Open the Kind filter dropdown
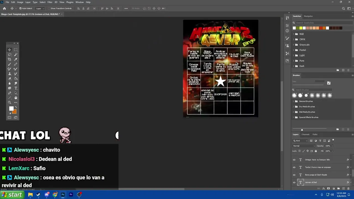The width and height of the screenshot is (354, 199). (300, 141)
